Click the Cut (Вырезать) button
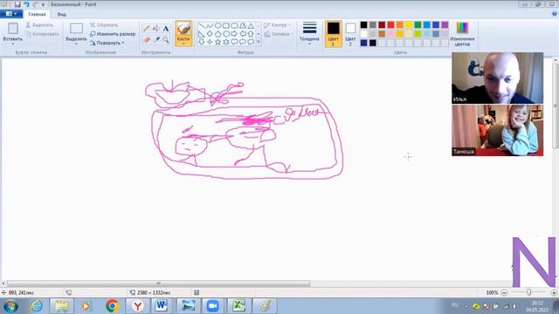Viewport: 559px width, 314px height. (x=39, y=25)
